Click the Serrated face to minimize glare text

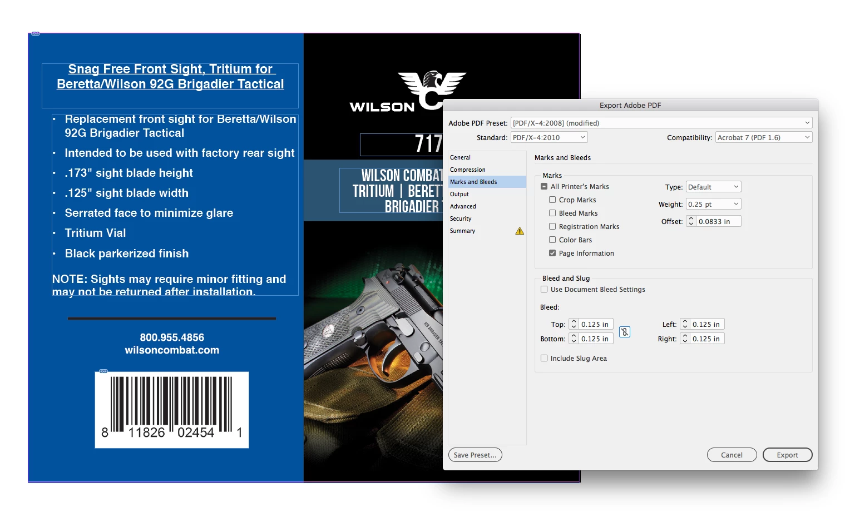149,213
